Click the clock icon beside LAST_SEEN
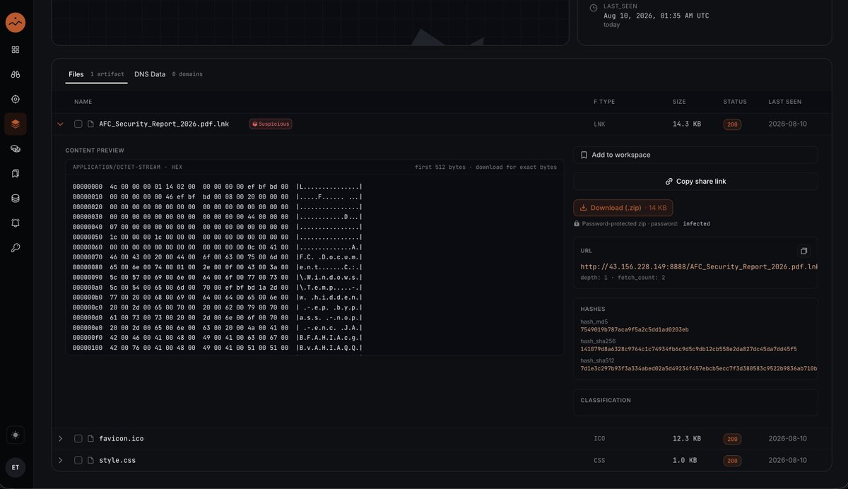848x489 pixels. pos(594,7)
